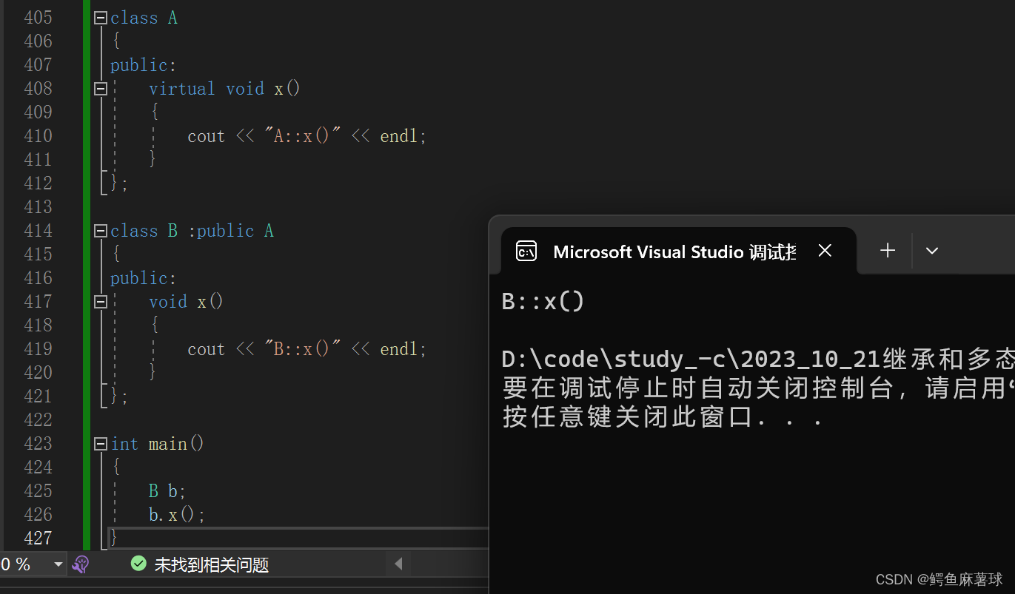1015x594 pixels.
Task: Click 'endl' on line 410
Action: tap(401, 136)
